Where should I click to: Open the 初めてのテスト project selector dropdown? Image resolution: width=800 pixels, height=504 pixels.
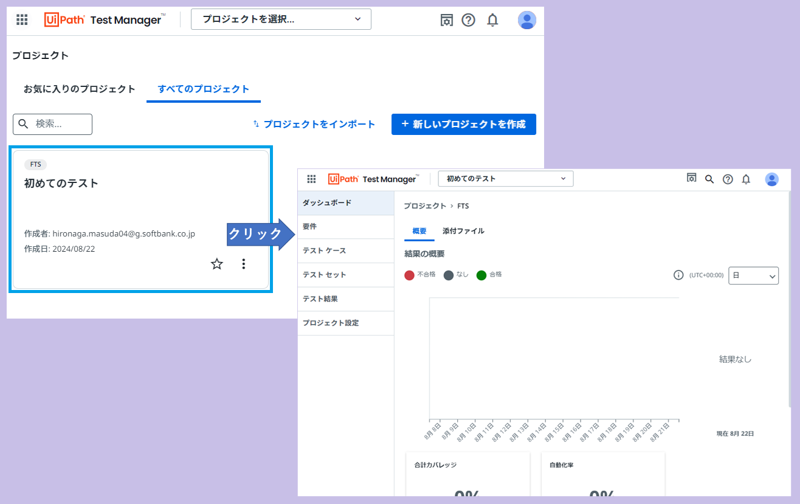[505, 179]
